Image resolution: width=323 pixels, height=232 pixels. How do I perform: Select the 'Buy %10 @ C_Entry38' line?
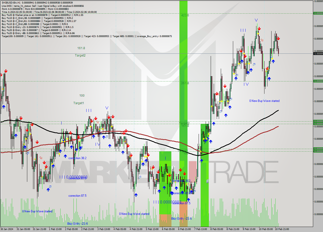pyautogui.click(x=37, y=18)
